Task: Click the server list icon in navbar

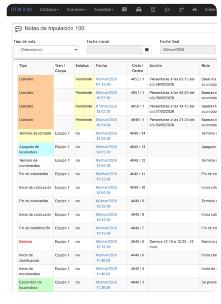Action: (124, 9)
